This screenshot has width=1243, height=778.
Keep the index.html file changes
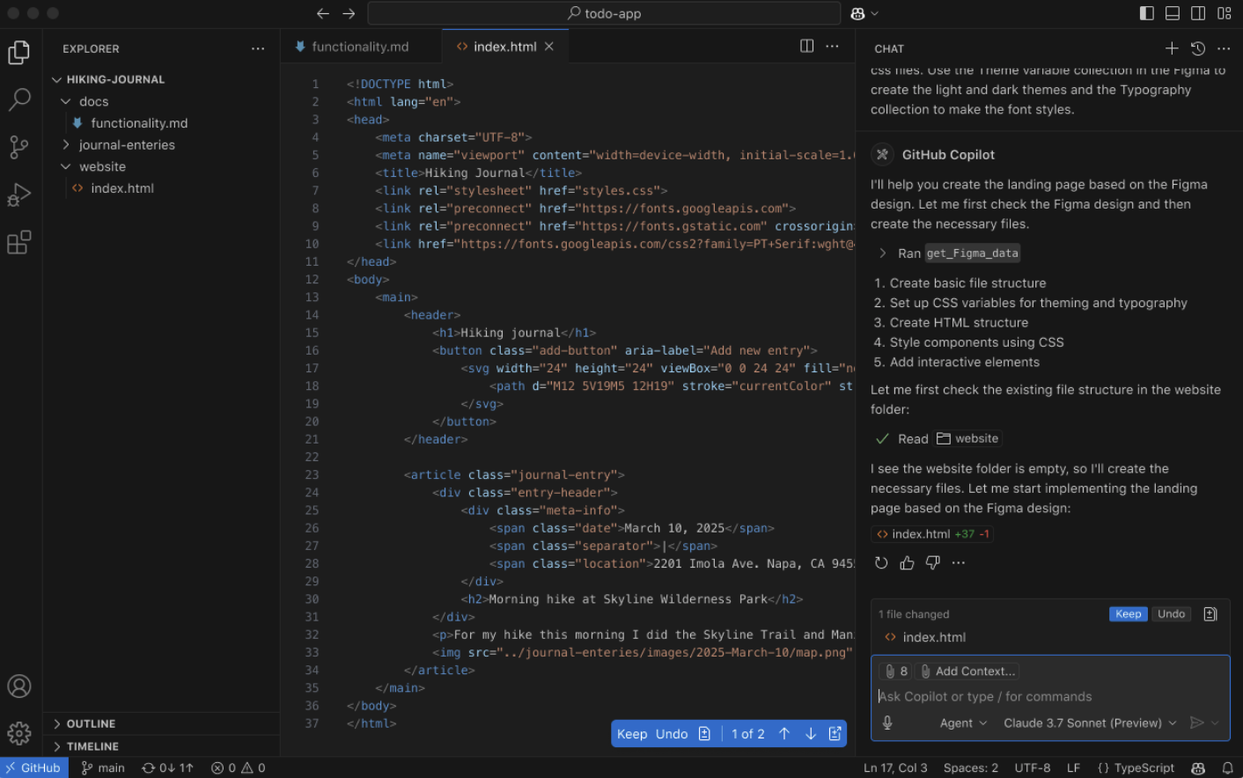click(x=1128, y=613)
